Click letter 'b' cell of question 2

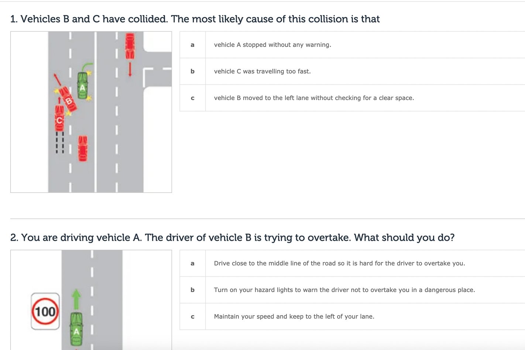[x=192, y=290]
